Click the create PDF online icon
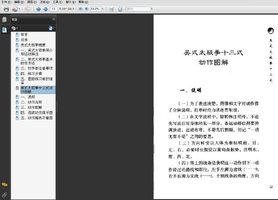Viewport: 278px width, 200px height. click(x=15, y=9)
